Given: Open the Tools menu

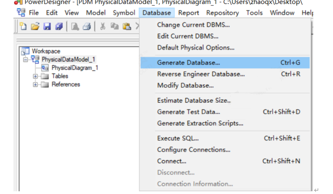Looking at the screenshot, I should tap(255, 13).
